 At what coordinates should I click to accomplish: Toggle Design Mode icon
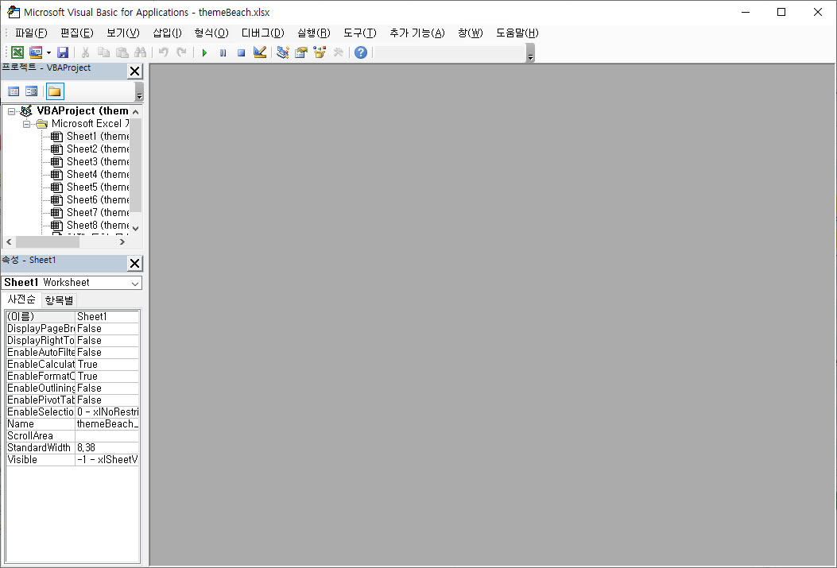click(260, 52)
